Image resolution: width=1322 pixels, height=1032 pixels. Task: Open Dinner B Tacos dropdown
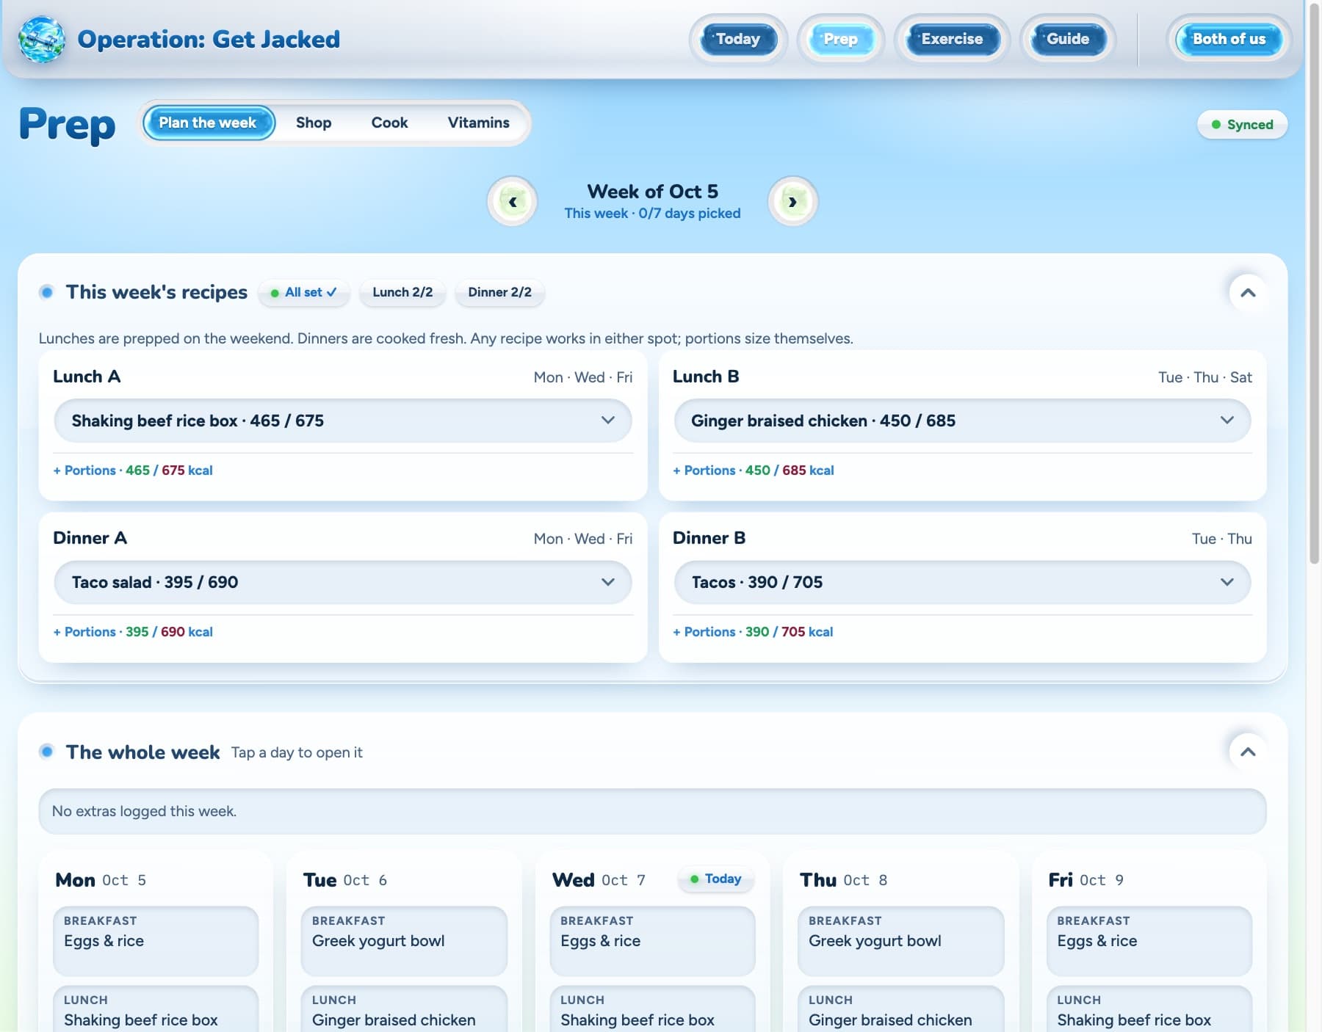click(962, 582)
